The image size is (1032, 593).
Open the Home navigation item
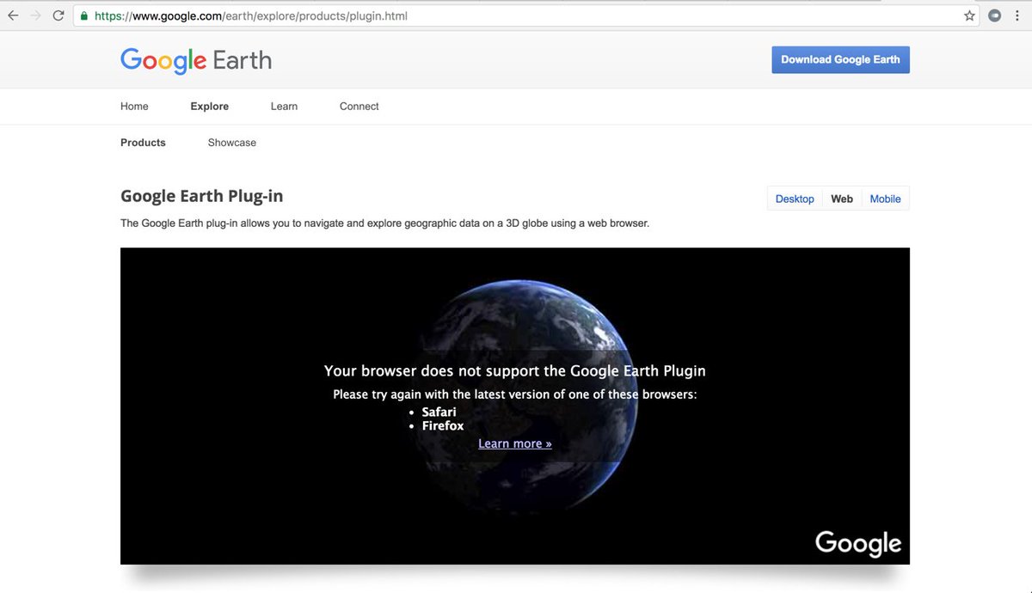pyautogui.click(x=134, y=107)
